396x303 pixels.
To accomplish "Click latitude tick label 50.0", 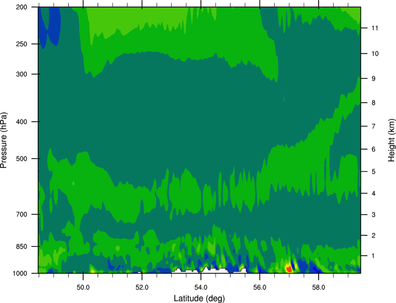I will (83, 287).
